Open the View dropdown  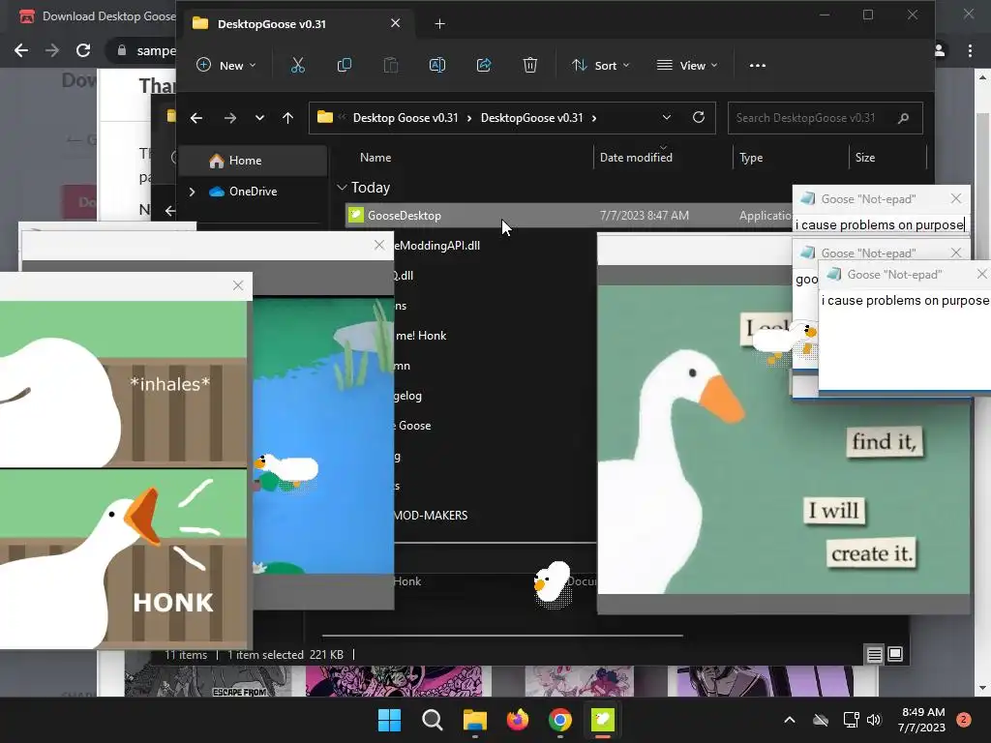[x=687, y=65]
